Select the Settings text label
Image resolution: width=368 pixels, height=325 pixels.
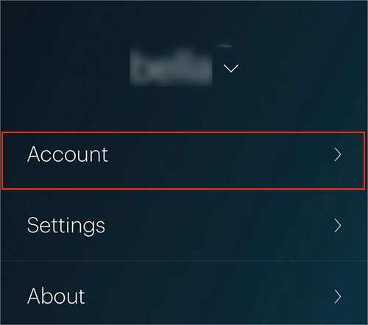(x=66, y=226)
